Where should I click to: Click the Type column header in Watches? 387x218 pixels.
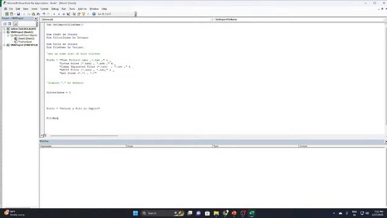[x=255, y=147]
